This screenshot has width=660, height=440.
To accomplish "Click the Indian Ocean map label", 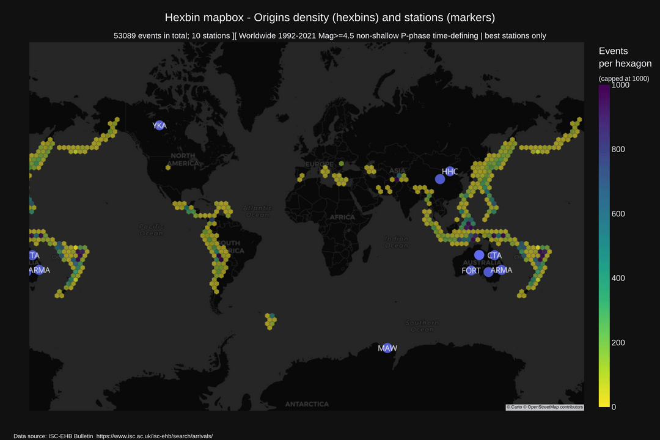I will tap(397, 242).
